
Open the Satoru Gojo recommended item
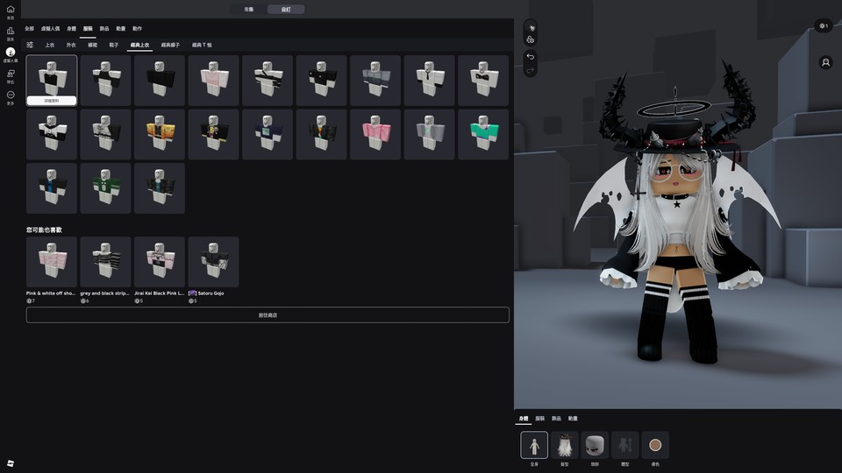[213, 262]
